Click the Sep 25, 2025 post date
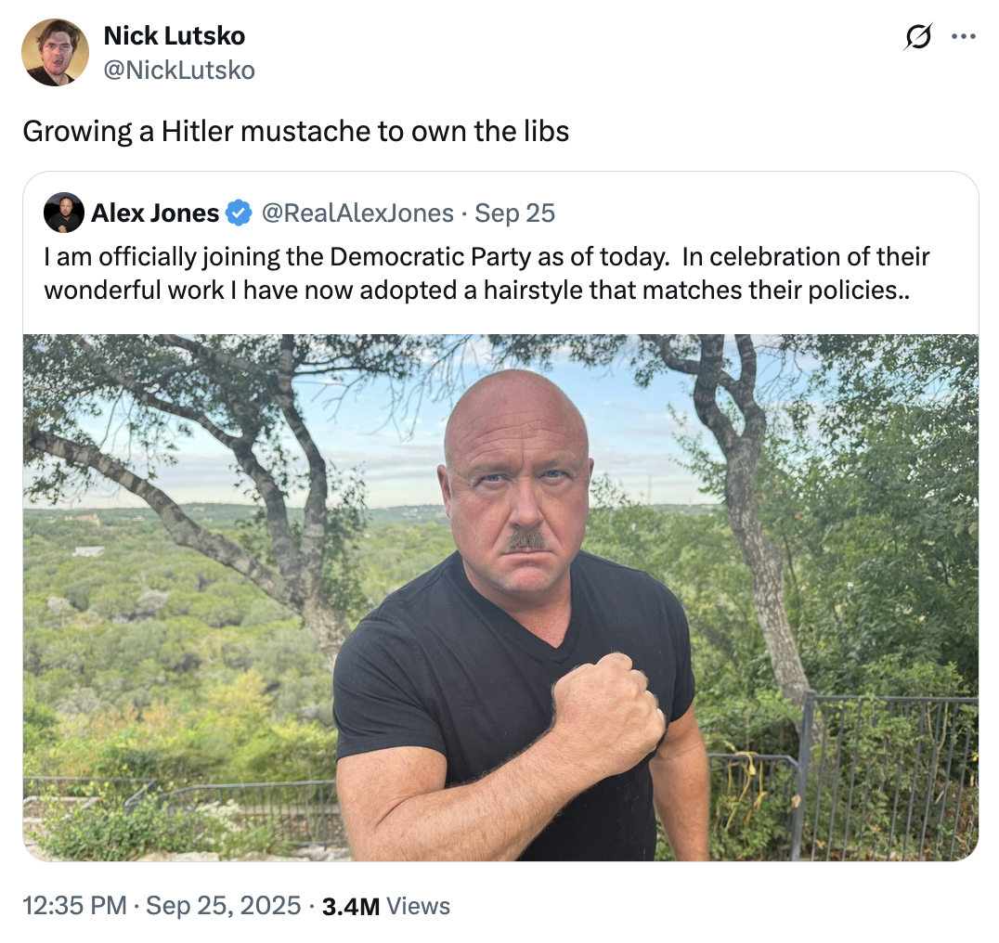This screenshot has width=999, height=943. tap(224, 906)
